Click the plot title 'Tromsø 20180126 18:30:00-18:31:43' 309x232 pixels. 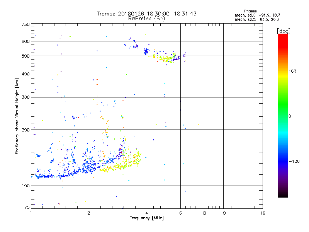tap(146, 14)
